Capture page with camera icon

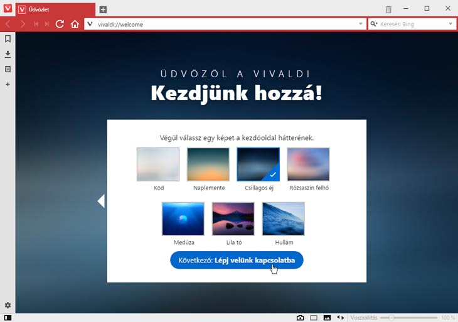point(301,318)
